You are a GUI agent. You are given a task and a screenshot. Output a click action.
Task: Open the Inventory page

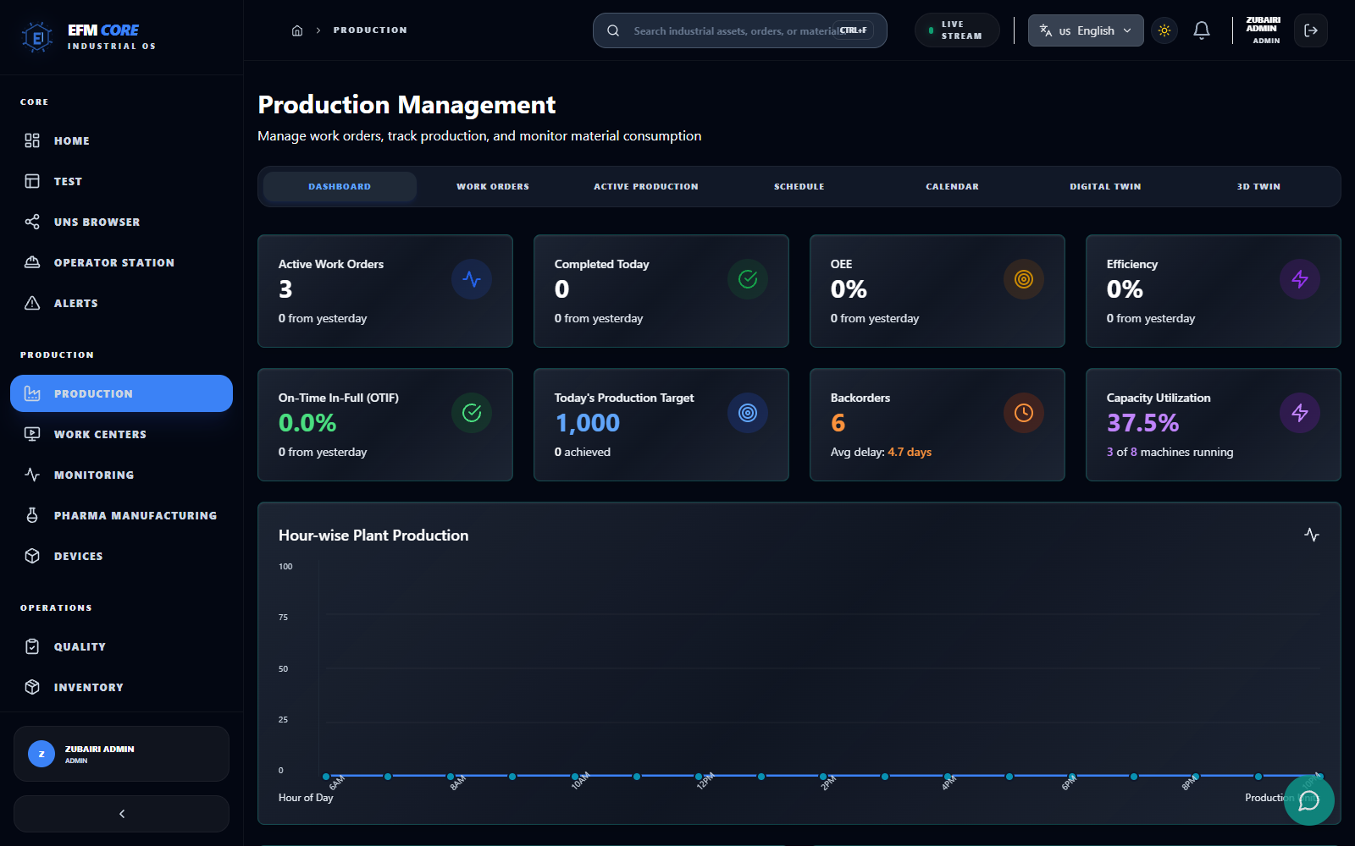tap(88, 687)
